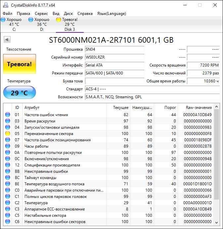The height and width of the screenshot is (229, 223).
Task: Click the blue health orb above drive C:
Action: 3,20
